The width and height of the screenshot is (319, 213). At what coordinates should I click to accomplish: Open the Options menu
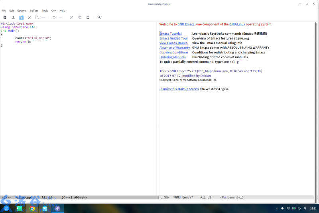point(22,10)
